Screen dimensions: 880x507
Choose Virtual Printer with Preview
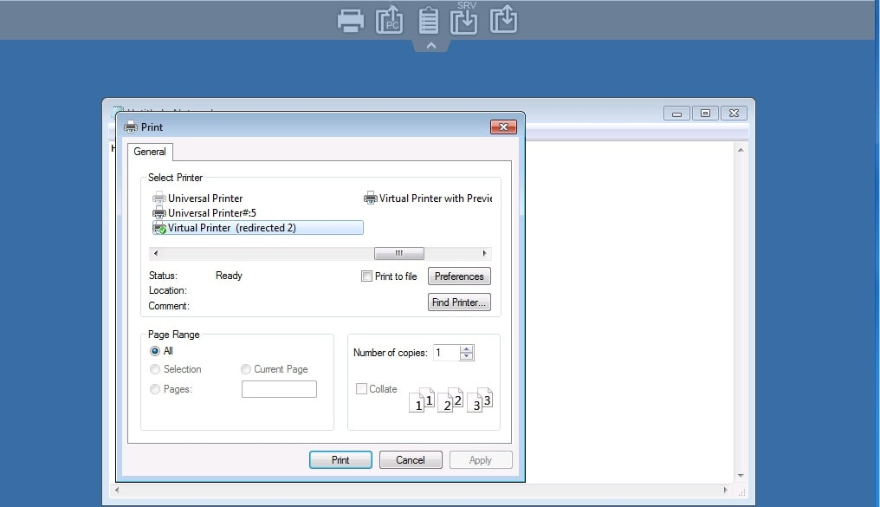[x=434, y=198]
